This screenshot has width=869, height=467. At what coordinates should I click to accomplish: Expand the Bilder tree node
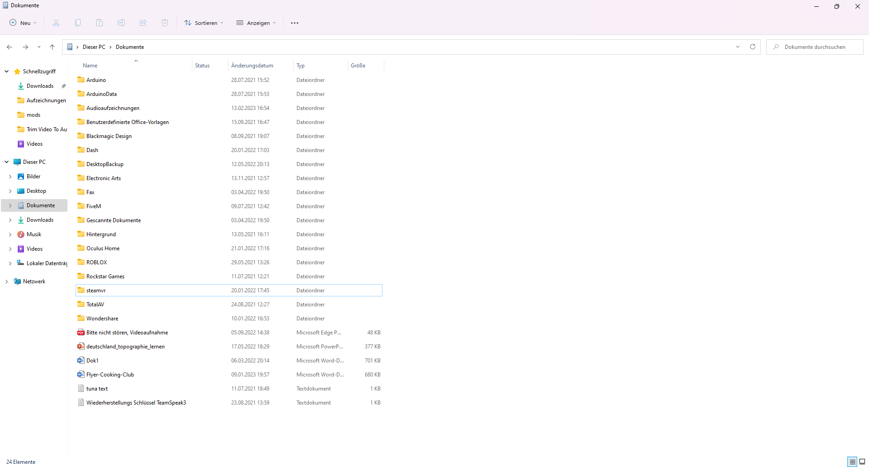[x=10, y=176]
